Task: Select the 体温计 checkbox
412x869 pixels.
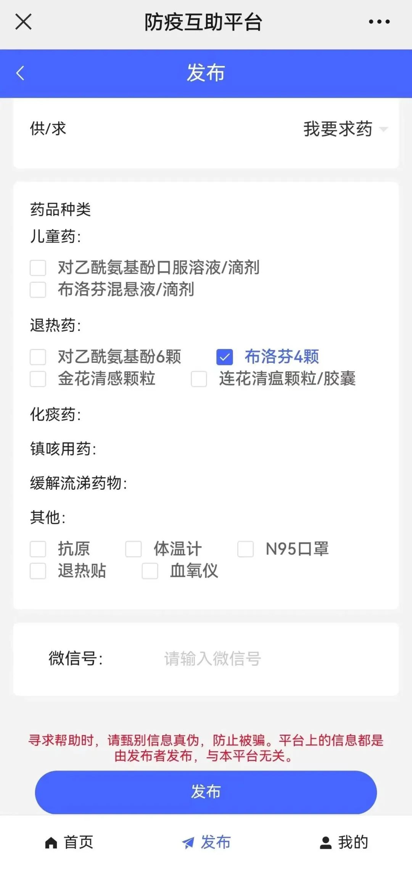Action: point(134,549)
